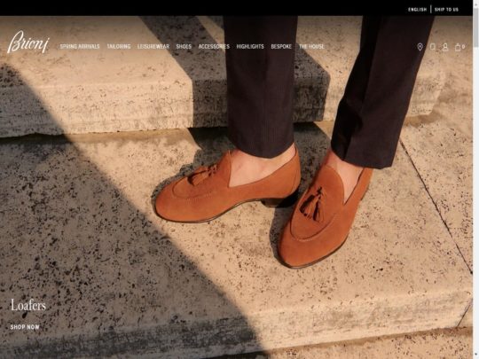
Task: Open the Shoes menu
Action: pos(184,46)
